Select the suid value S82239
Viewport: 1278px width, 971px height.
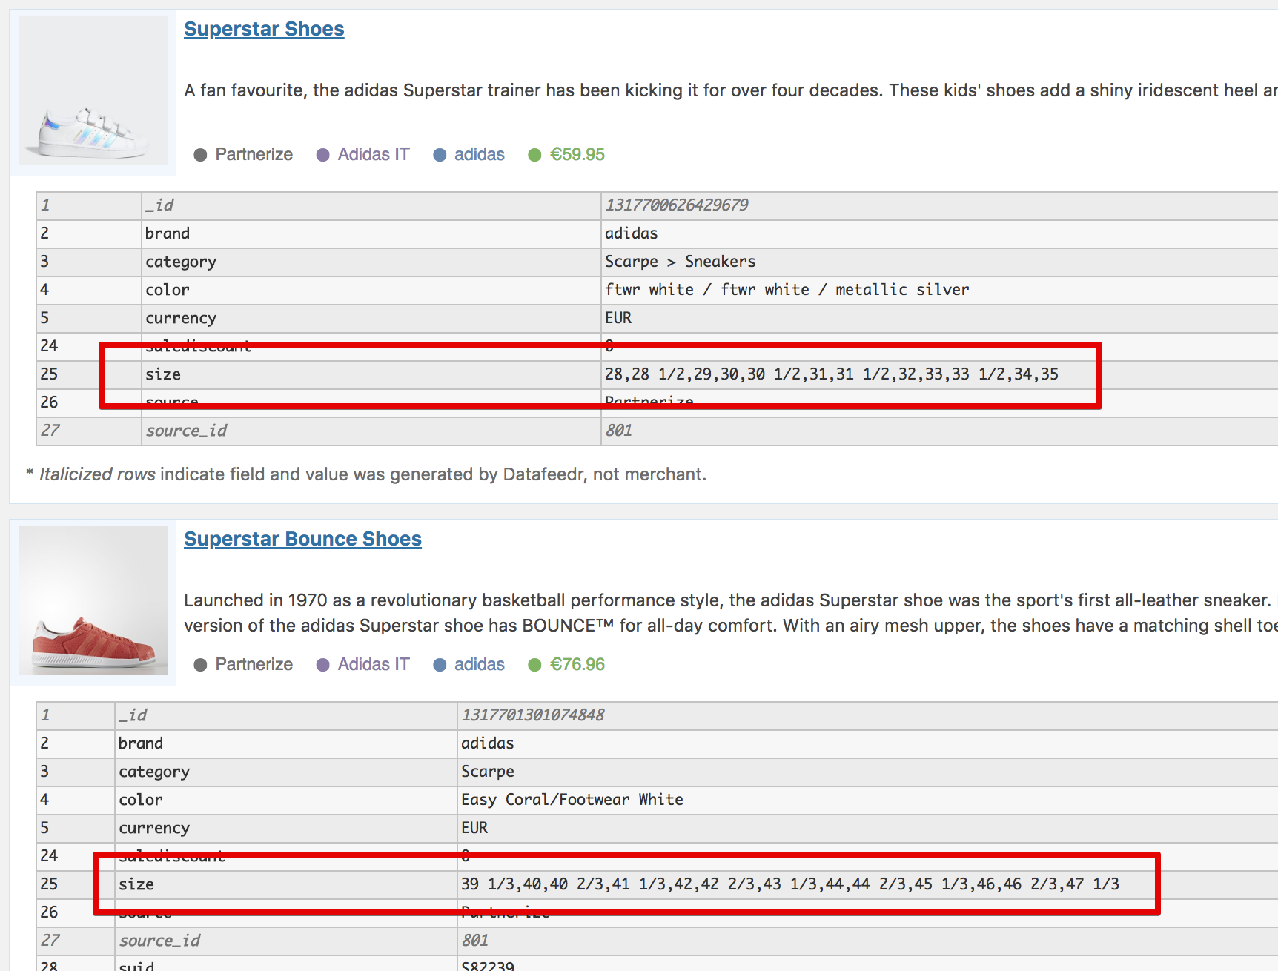pyautogui.click(x=488, y=965)
